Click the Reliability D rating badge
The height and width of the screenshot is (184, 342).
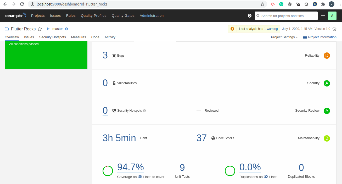(327, 56)
